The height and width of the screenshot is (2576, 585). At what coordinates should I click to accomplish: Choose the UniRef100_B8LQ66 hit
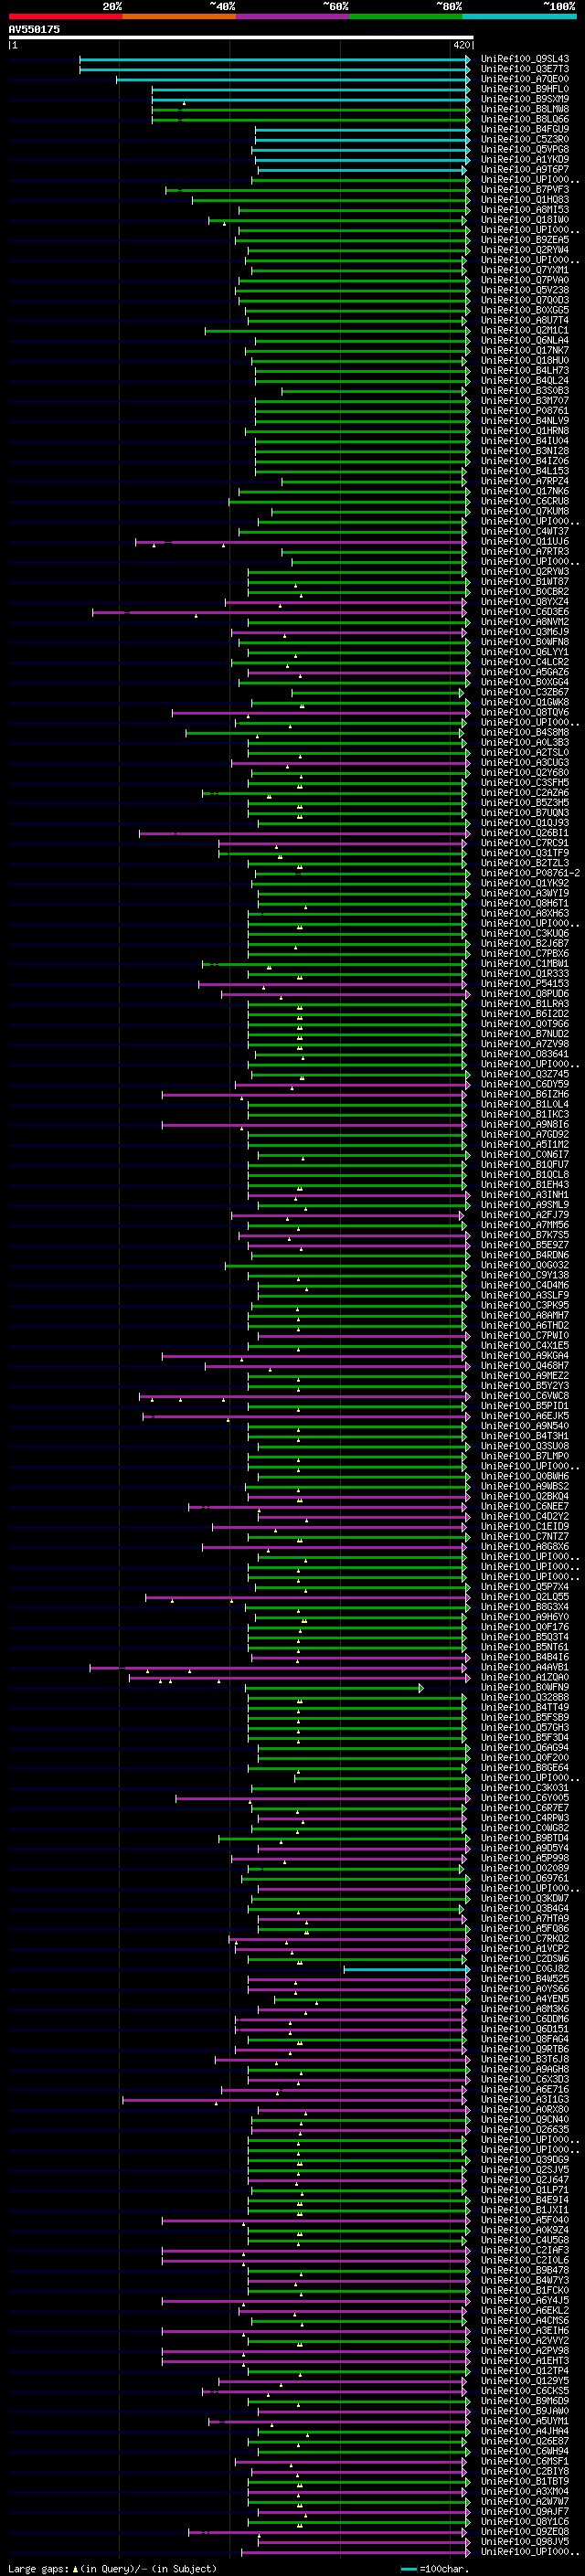pyautogui.click(x=525, y=119)
